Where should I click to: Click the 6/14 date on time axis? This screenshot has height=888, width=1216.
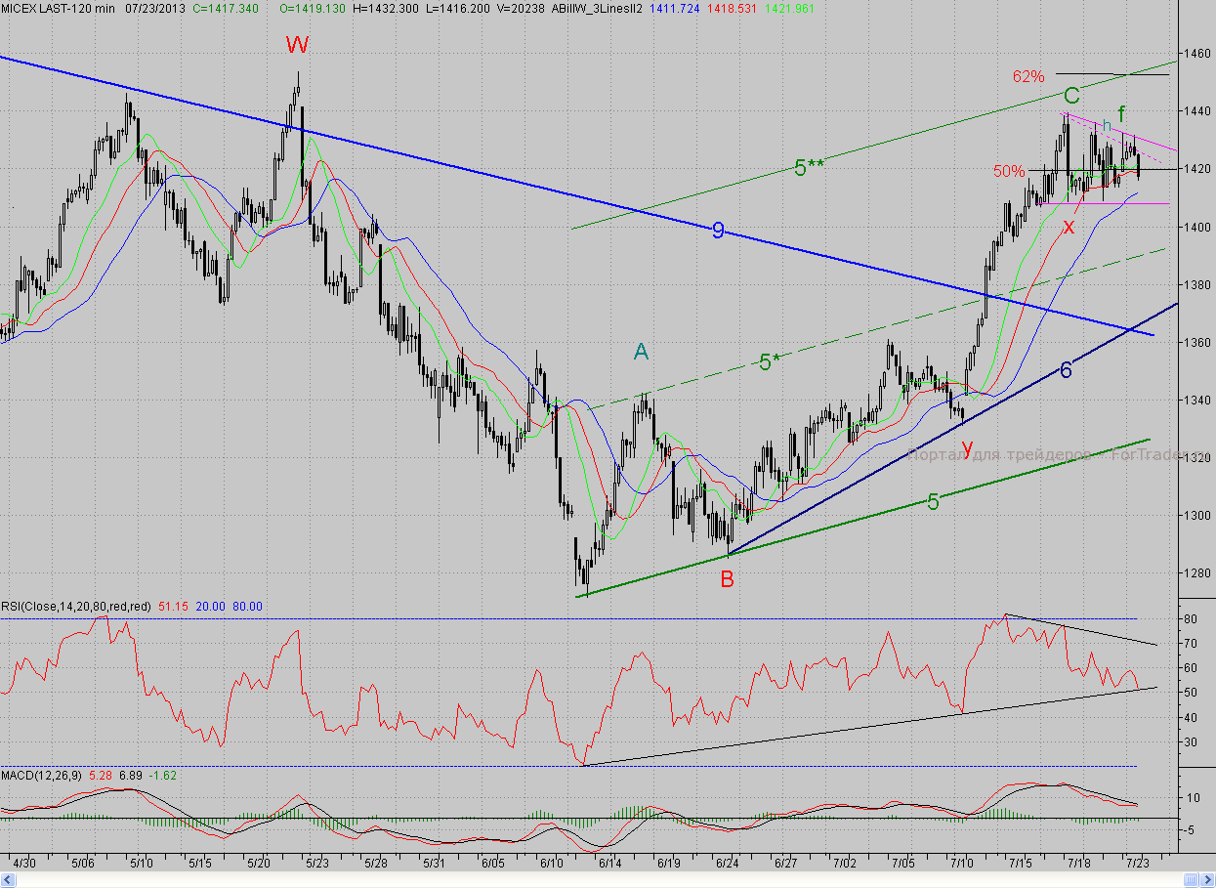click(x=610, y=865)
